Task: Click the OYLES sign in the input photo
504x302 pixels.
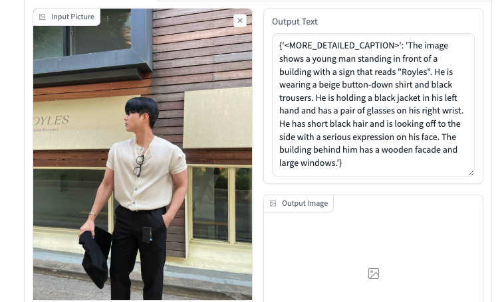Action: (x=51, y=121)
